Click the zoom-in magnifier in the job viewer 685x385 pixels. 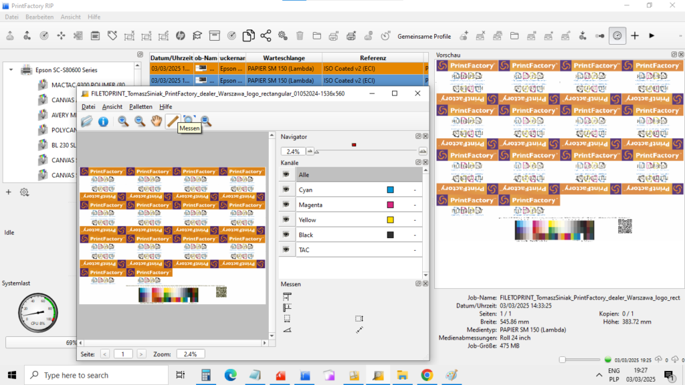[123, 121]
